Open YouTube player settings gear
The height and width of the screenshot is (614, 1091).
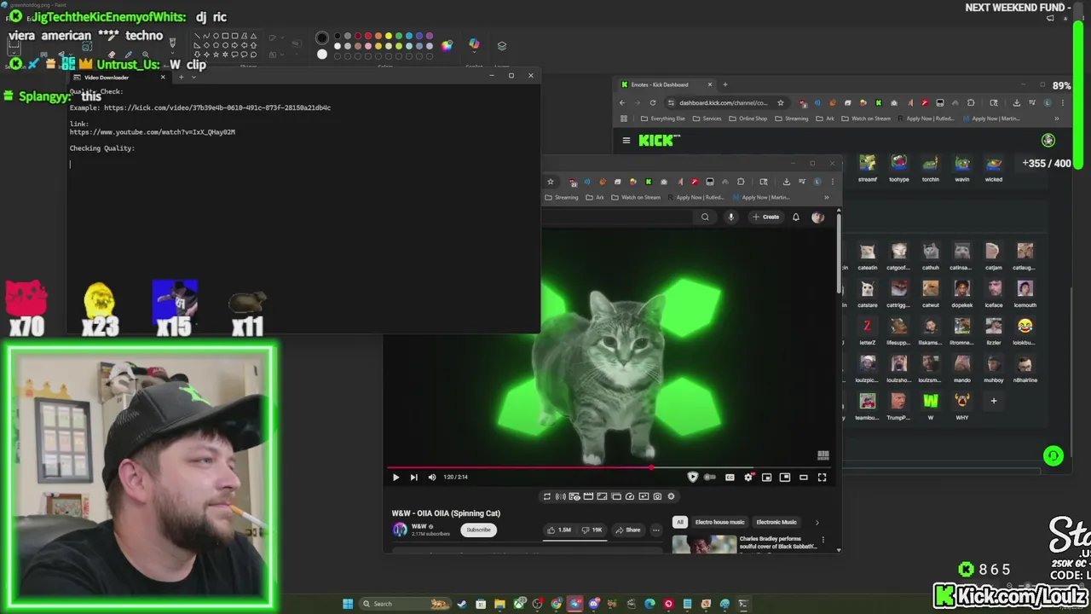coord(748,478)
